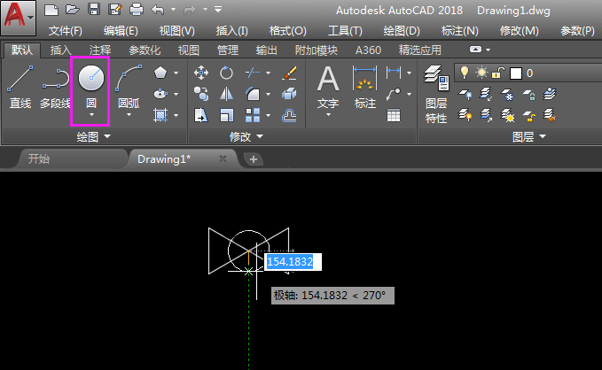The height and width of the screenshot is (370, 602).
Task: Switch to the Manage (管理) ribbon tab
Action: click(x=228, y=50)
